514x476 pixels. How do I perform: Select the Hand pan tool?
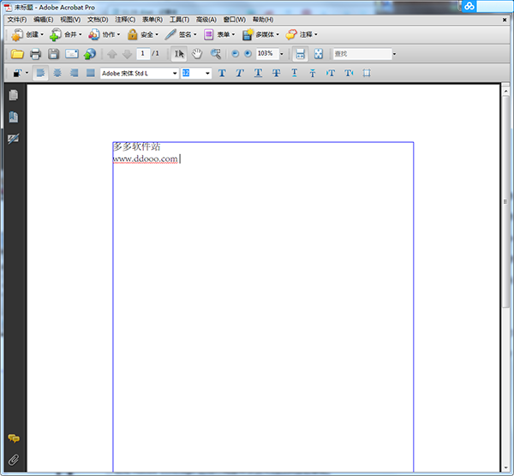(196, 54)
